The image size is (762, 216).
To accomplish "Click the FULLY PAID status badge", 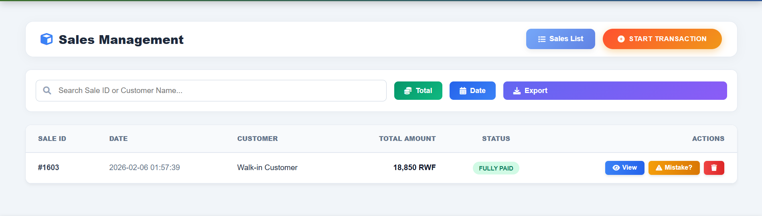I will tap(496, 168).
